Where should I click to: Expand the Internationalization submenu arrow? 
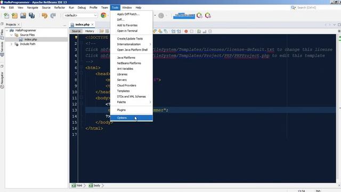pyautogui.click(x=150, y=44)
